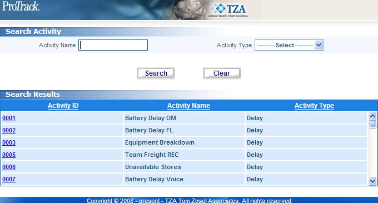Screen dimensions: 378x203
Task: Open activity 0003 link
Action: pyautogui.click(x=9, y=143)
